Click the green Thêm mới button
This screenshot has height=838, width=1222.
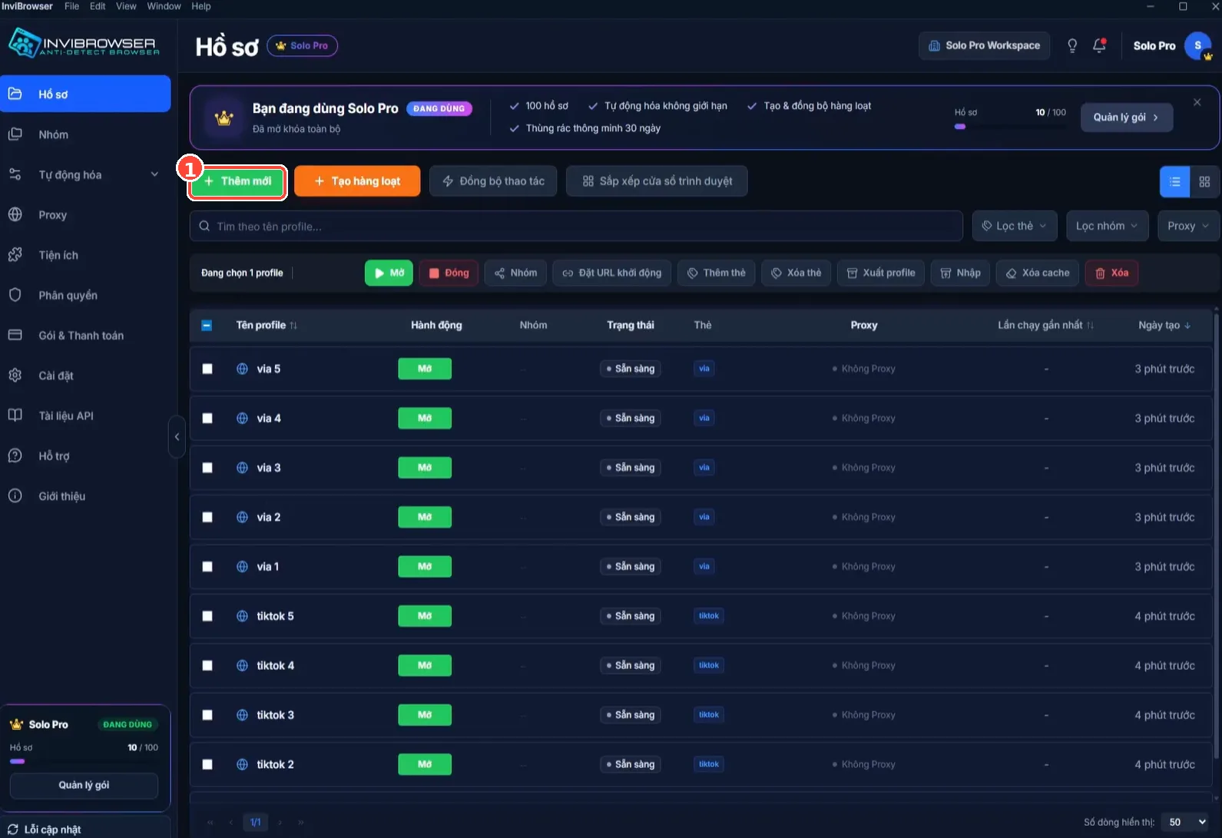(238, 181)
